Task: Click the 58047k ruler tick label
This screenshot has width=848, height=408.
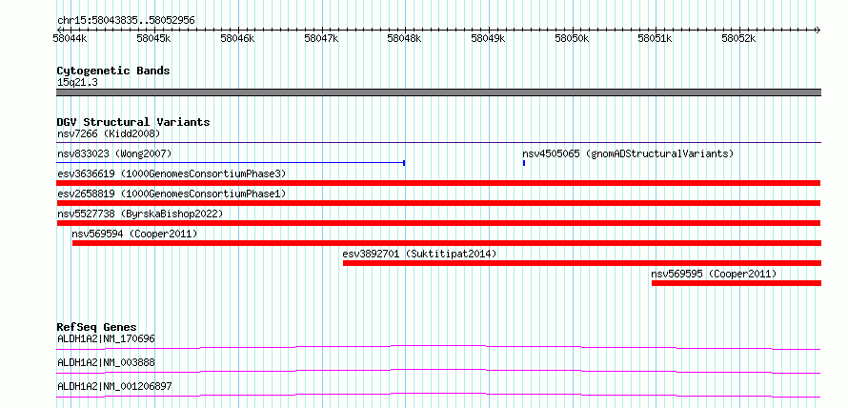Action: pyautogui.click(x=321, y=38)
